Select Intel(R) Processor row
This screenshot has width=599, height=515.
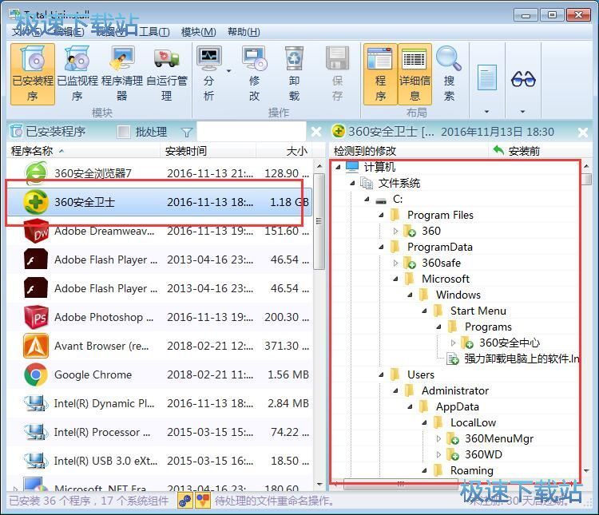[160, 432]
